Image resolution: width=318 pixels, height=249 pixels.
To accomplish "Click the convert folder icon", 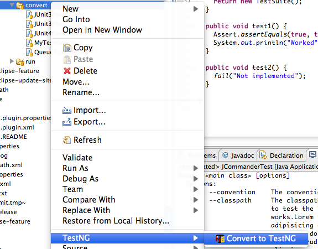I will click(x=20, y=6).
